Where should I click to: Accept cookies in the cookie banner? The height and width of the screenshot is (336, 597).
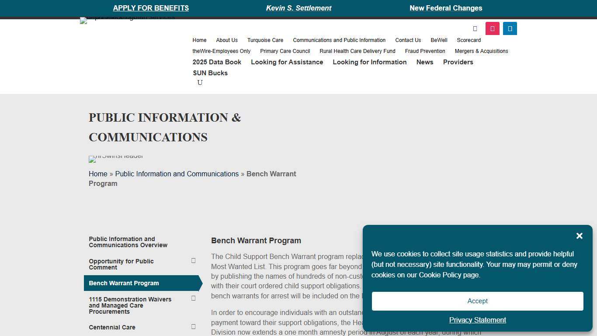pyautogui.click(x=477, y=301)
